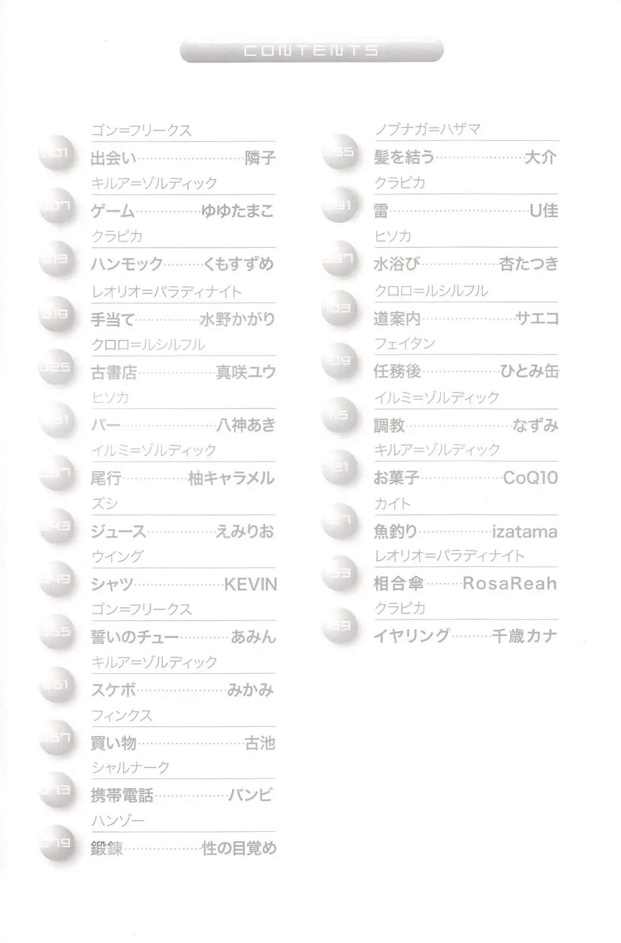The width and height of the screenshot is (621, 943).
Task: Click the CONTENTS header banner
Action: 312,51
